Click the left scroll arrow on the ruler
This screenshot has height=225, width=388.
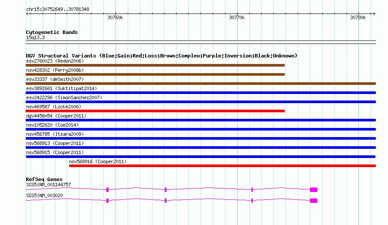tap(27, 14)
